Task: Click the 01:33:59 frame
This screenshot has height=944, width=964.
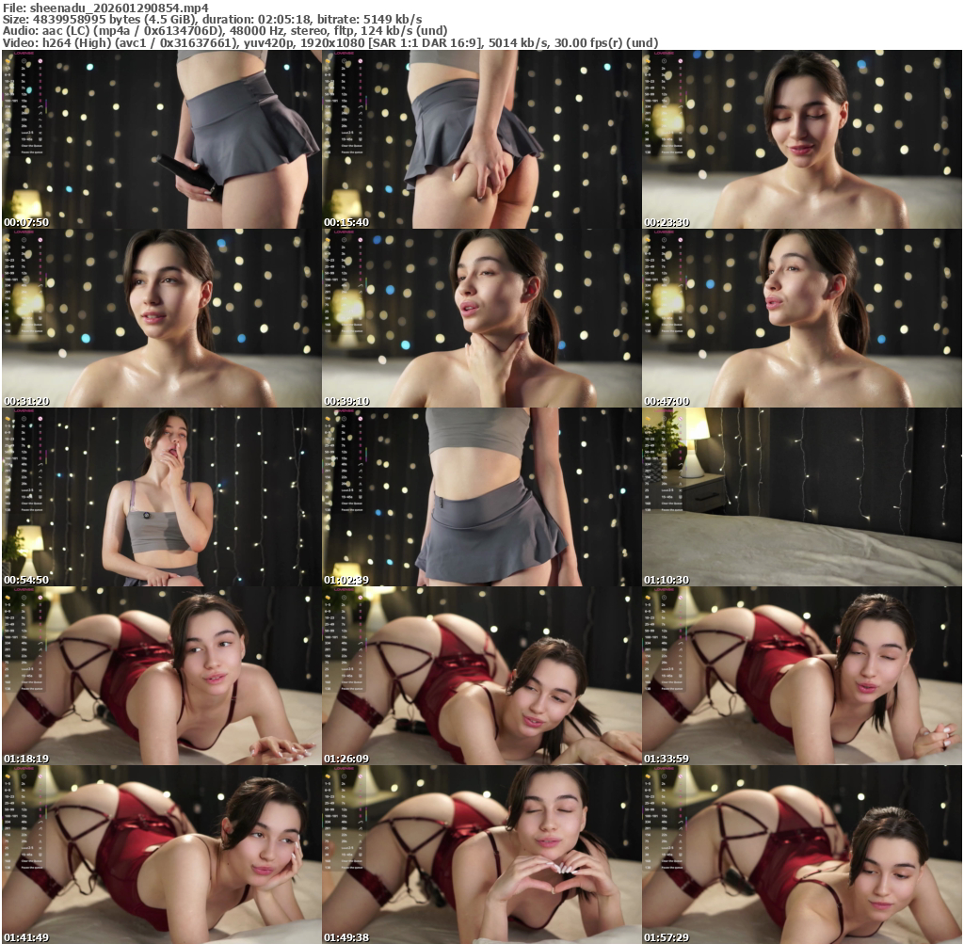Action: click(801, 676)
